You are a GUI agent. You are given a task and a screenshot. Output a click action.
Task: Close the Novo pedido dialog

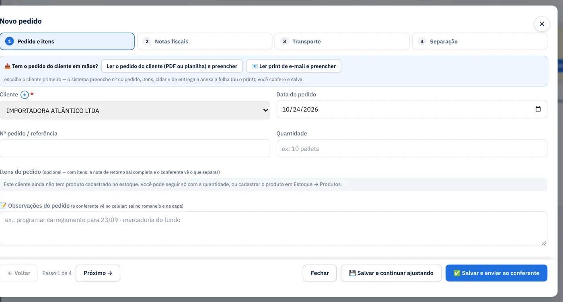click(542, 24)
